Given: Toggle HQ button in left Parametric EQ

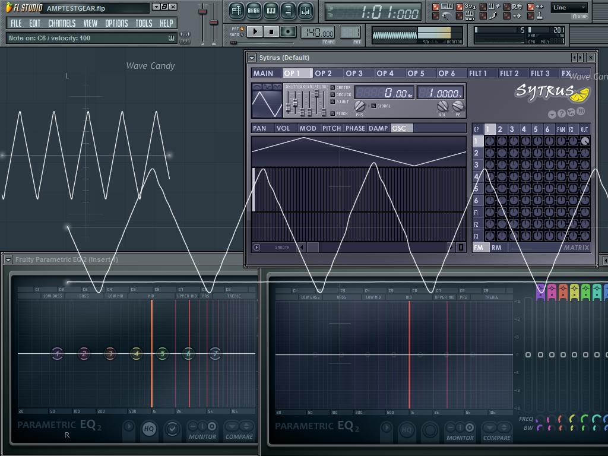Looking at the screenshot, I should (x=149, y=429).
